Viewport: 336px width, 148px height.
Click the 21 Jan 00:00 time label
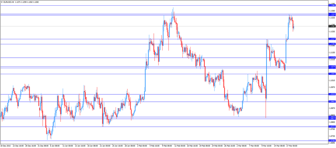point(105,146)
